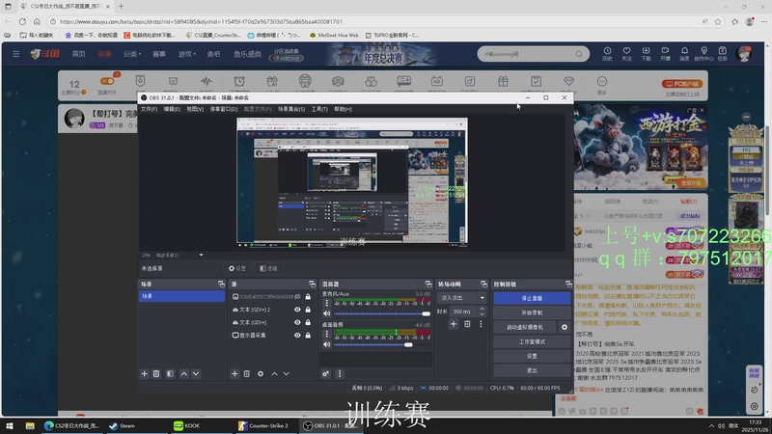Open the OBS 停靠窗口(D) menu

click(224, 109)
